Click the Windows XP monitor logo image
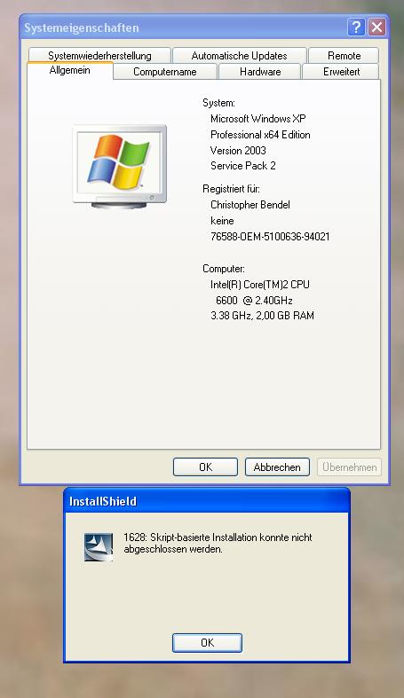The width and height of the screenshot is (404, 698). click(x=119, y=167)
